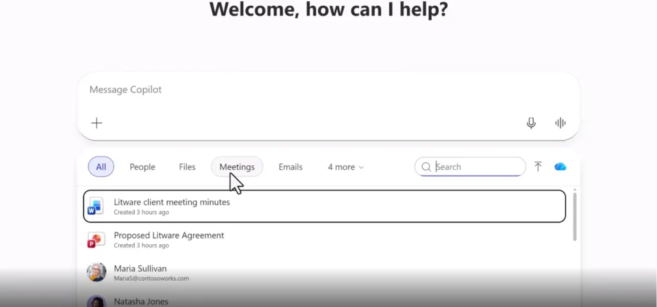Click the PowerPoint icon beside Proposed Litware Agreement
This screenshot has width=657, height=307.
click(x=96, y=240)
